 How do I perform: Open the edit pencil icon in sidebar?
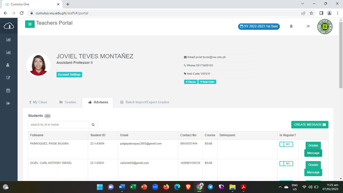[x=8, y=78]
